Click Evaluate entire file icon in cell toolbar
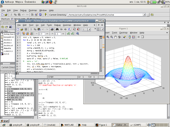The image size is (170, 127). [x=32, y=34]
